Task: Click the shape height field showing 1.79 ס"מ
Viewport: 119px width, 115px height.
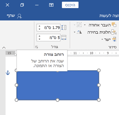Action: click(48, 27)
